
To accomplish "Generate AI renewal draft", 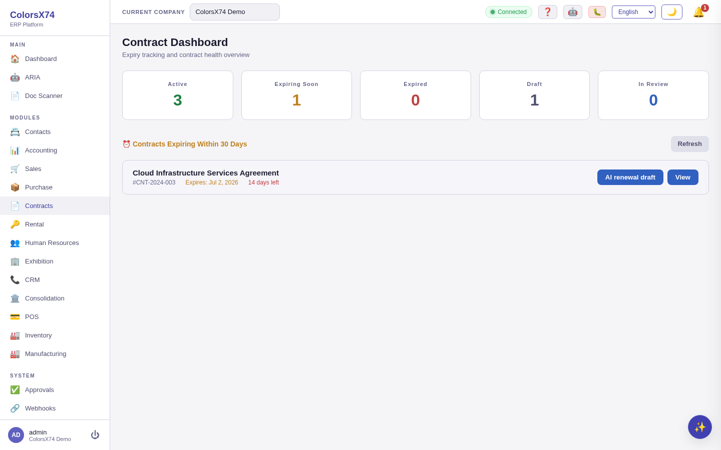I will (630, 177).
